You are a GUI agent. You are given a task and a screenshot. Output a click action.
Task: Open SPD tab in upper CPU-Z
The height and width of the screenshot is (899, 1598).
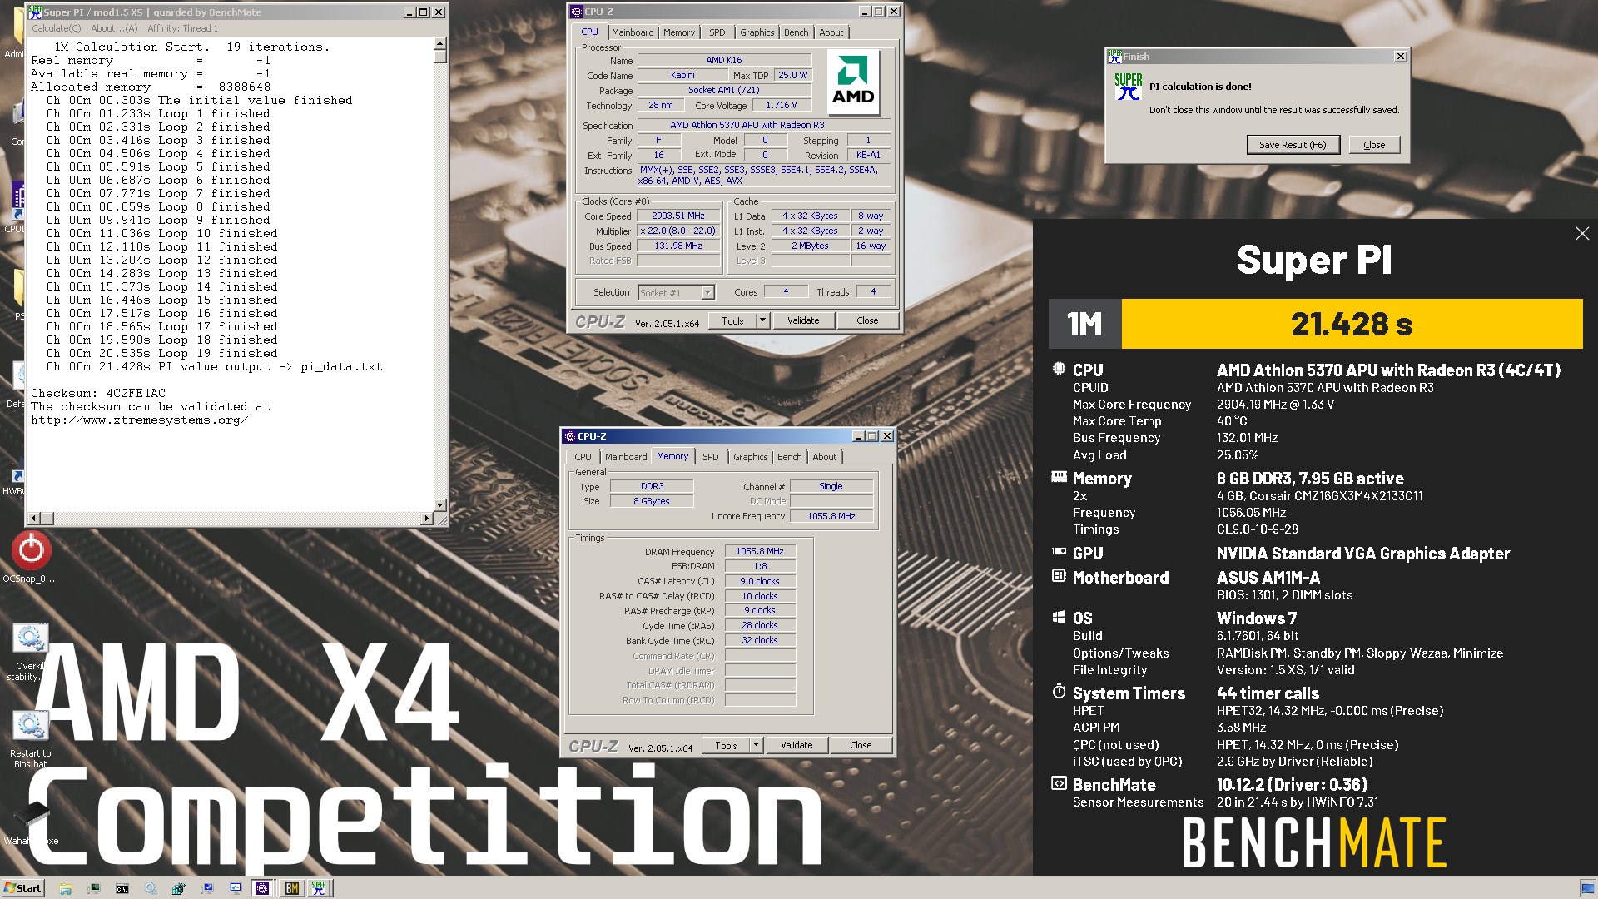click(717, 32)
